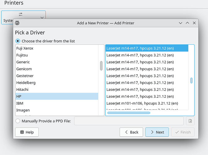Select Gestetner manufacturer
Image resolution: width=208 pixels, height=155 pixels.
(57, 76)
